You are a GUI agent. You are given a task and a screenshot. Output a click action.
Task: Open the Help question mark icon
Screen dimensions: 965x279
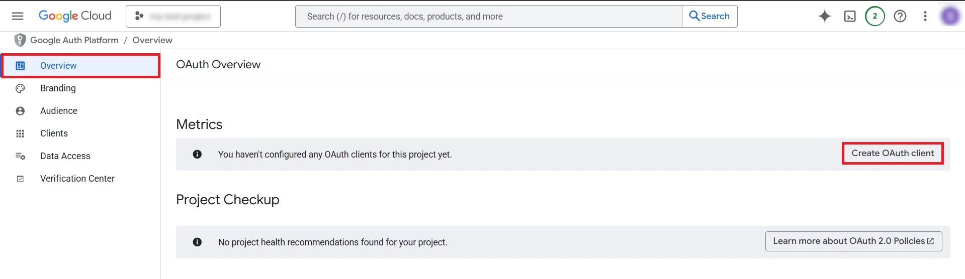pos(900,17)
